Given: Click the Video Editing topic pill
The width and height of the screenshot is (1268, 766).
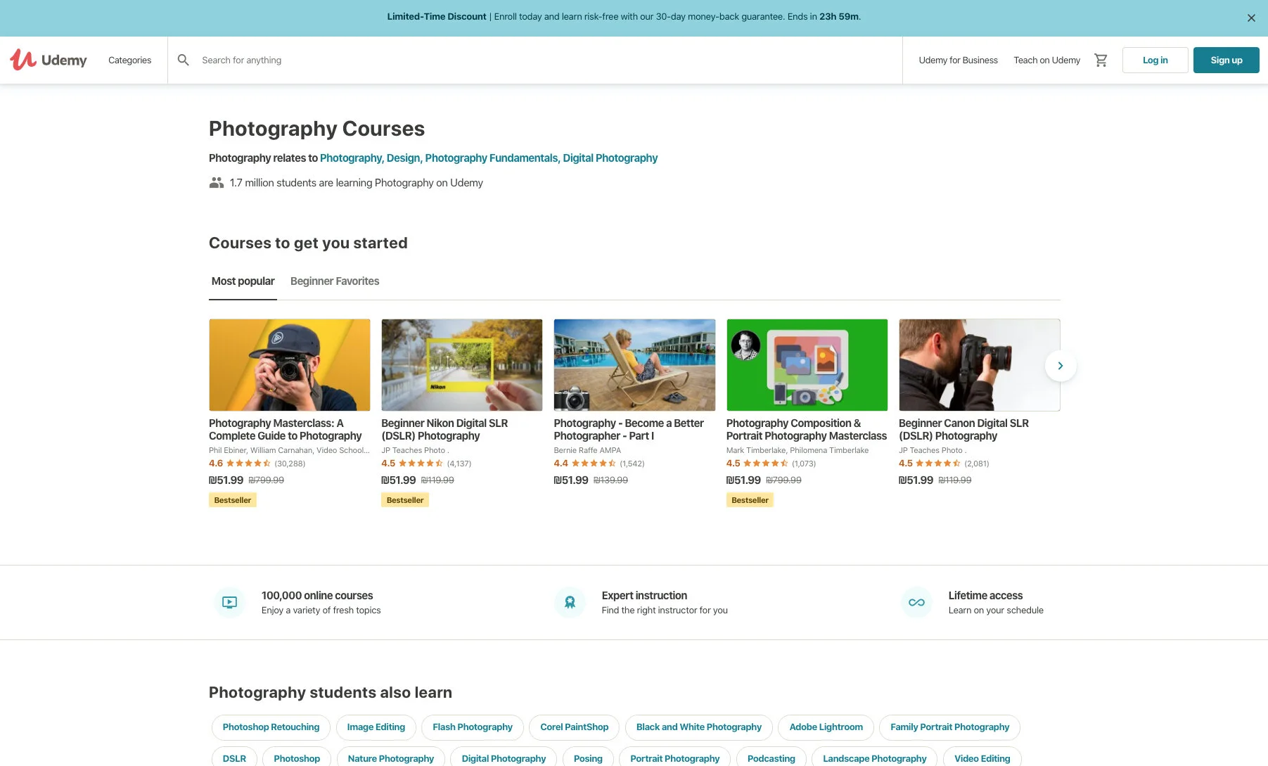Looking at the screenshot, I should 982,758.
